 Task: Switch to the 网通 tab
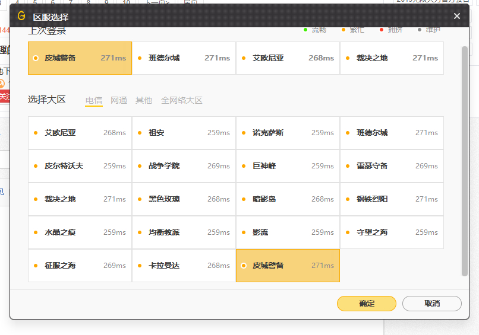point(119,100)
